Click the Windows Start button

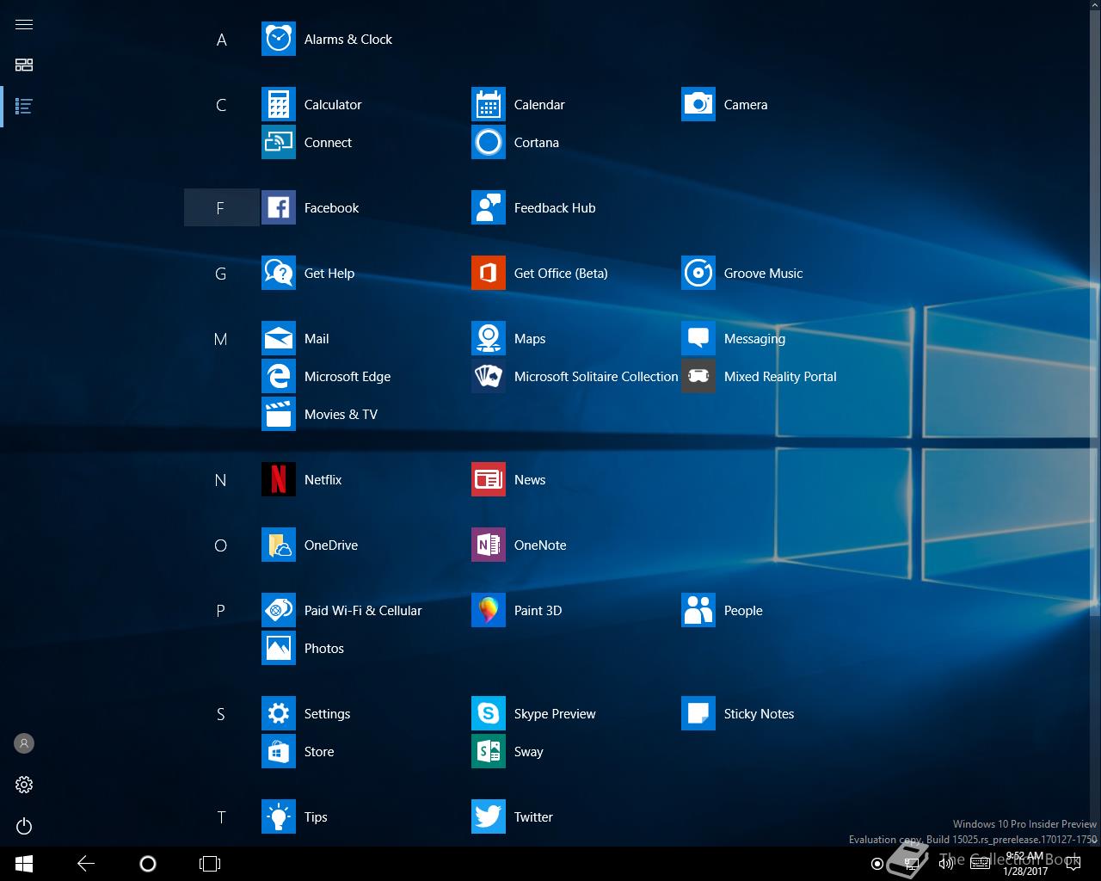(x=24, y=864)
